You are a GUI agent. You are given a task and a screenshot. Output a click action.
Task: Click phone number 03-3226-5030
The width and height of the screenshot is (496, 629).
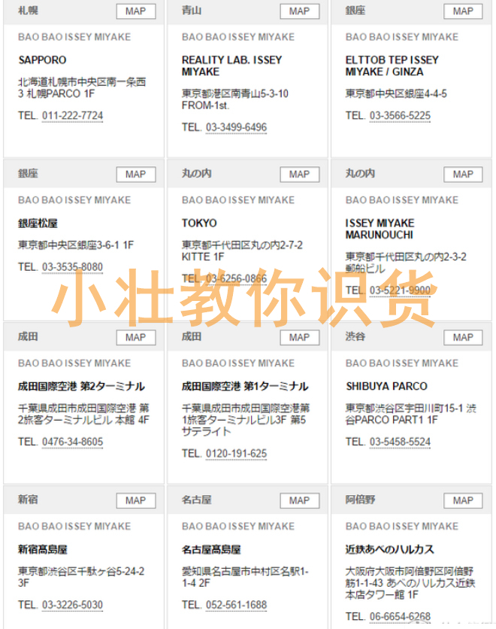pos(72,605)
